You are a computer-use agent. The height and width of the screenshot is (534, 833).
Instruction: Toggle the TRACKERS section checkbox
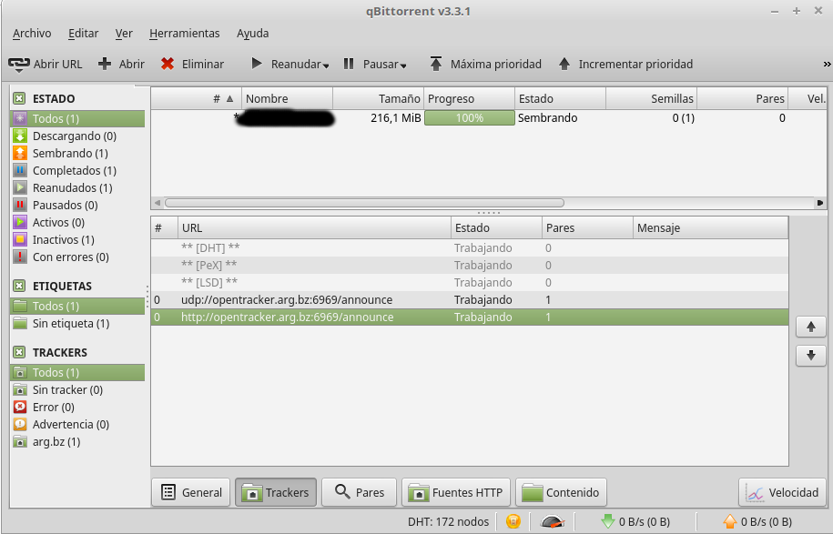click(x=18, y=352)
